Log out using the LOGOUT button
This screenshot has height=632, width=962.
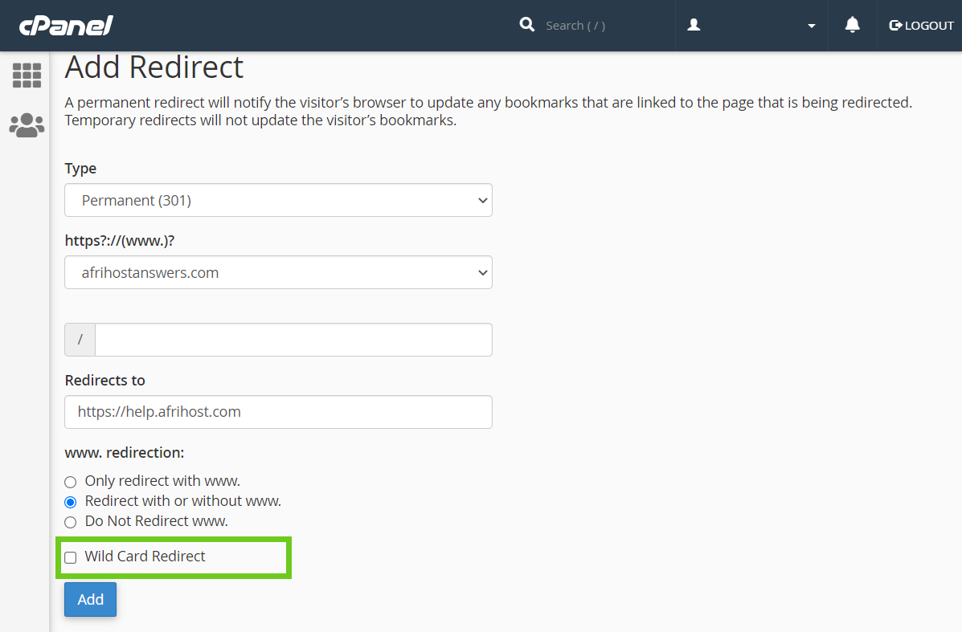921,26
